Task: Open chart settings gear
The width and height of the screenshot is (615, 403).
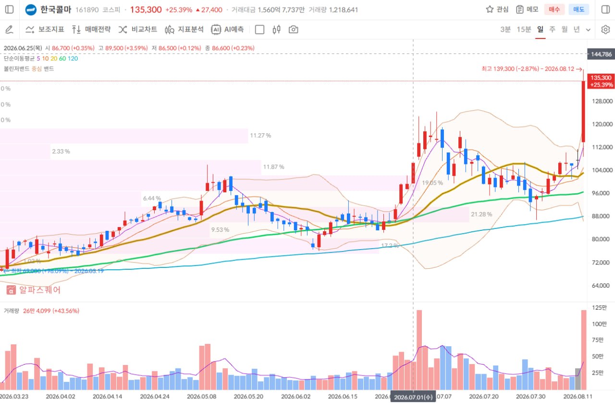Action: click(x=605, y=29)
